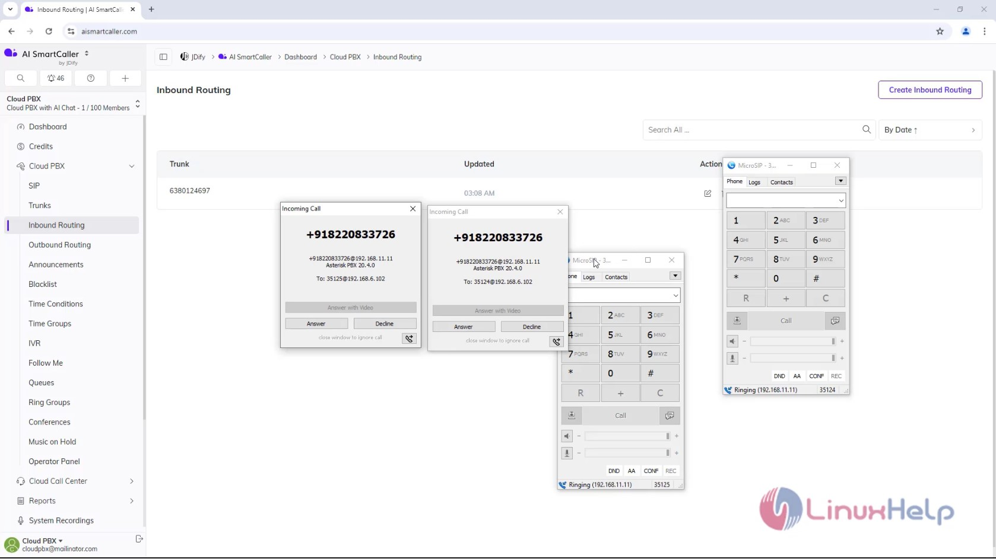
Task: Open the browser profile icon
Action: pyautogui.click(x=966, y=31)
